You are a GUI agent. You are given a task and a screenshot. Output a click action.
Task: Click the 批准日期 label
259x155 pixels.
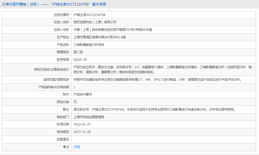pos(63,124)
